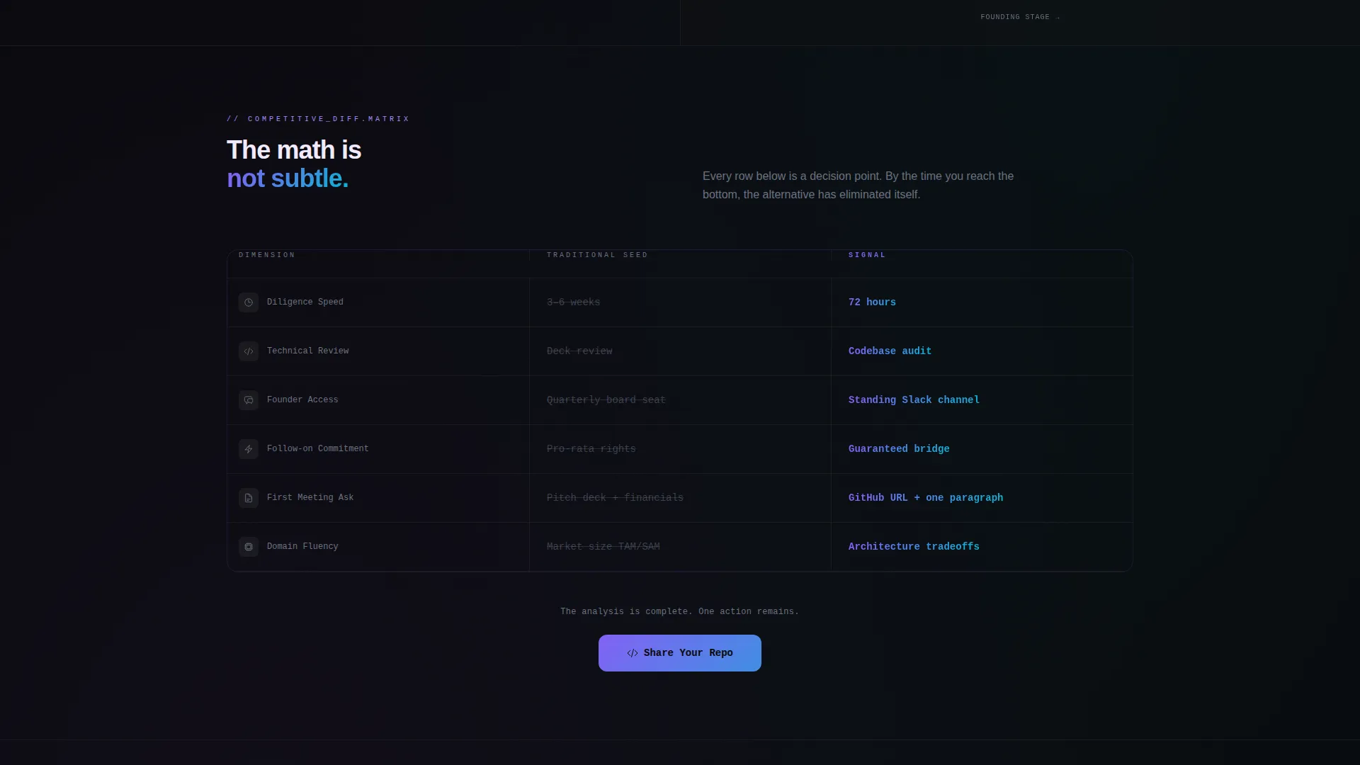Click the 'Guaranteed bridge' signal value
Image resolution: width=1360 pixels, height=765 pixels.
tap(899, 449)
